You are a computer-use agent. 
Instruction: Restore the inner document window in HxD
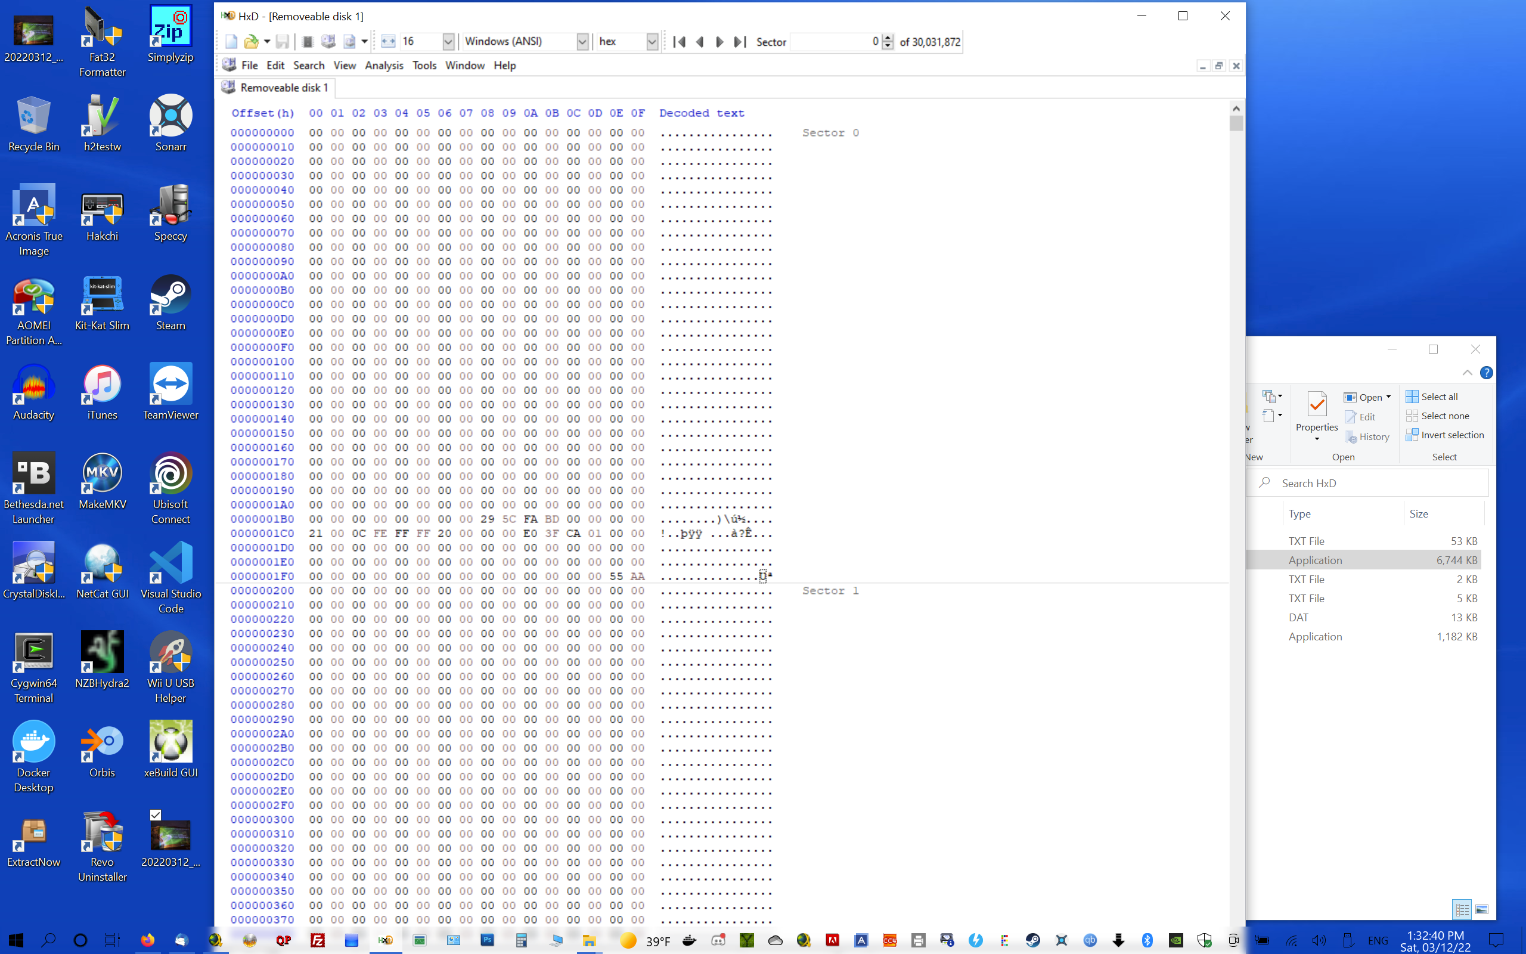click(1219, 66)
